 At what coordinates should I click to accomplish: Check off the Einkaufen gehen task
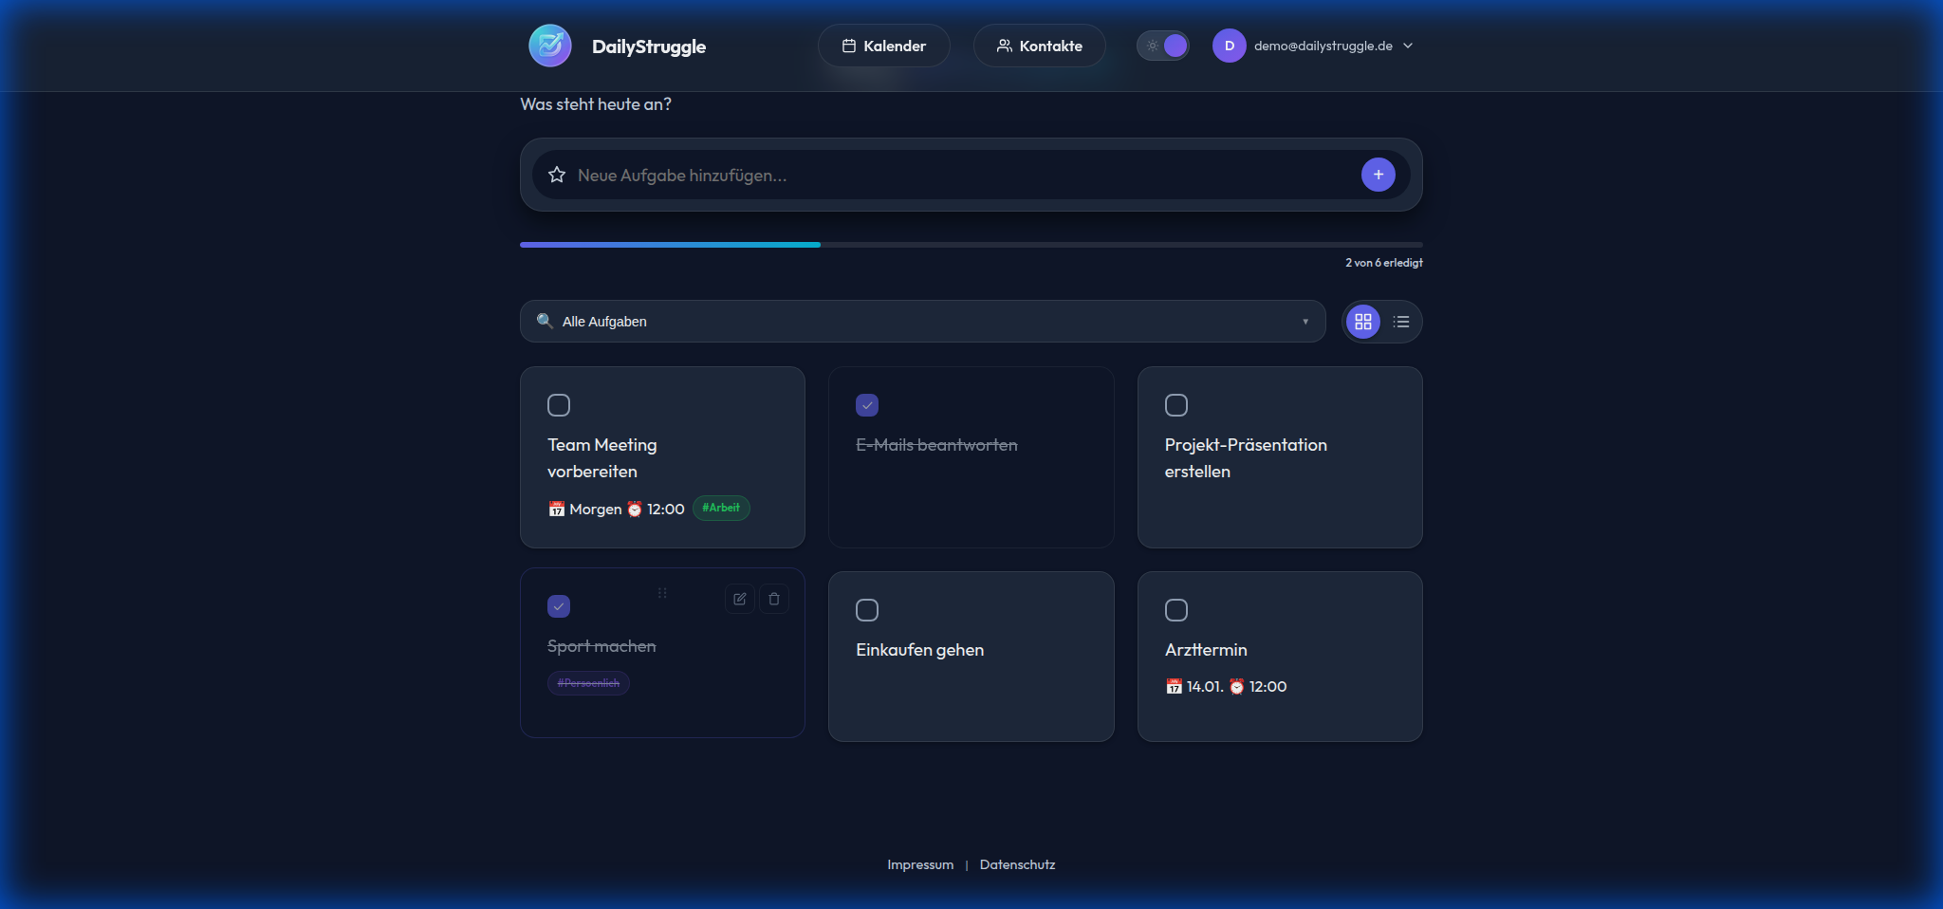867,610
